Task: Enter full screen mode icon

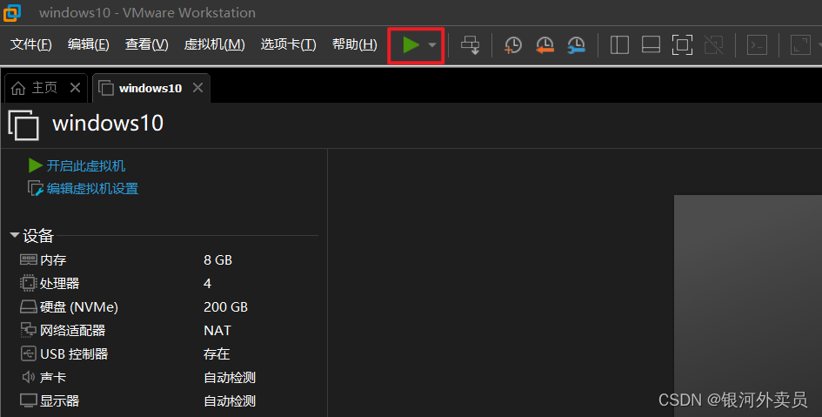Action: point(682,45)
